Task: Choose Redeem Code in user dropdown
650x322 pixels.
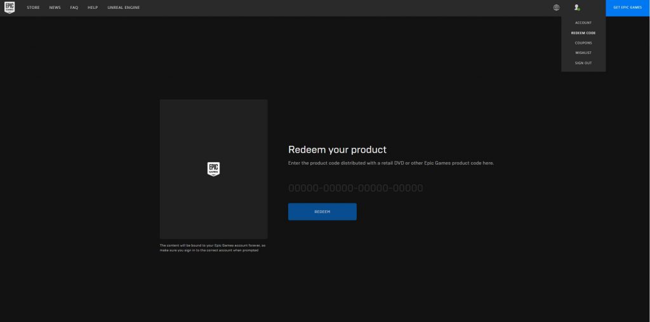Action: [x=583, y=32]
